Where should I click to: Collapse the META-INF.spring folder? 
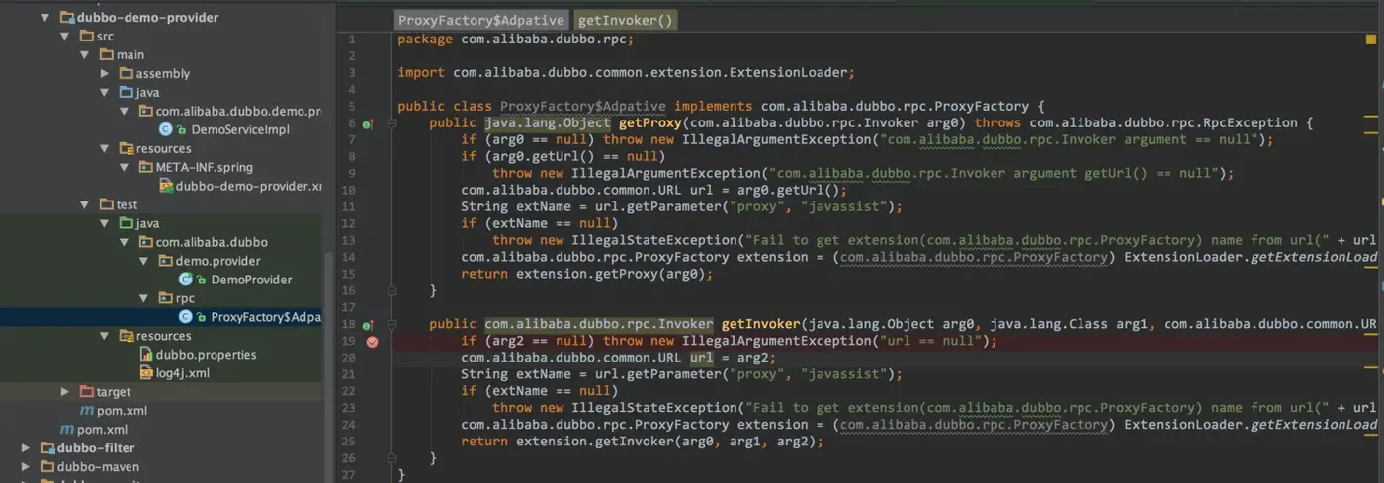pyautogui.click(x=125, y=168)
